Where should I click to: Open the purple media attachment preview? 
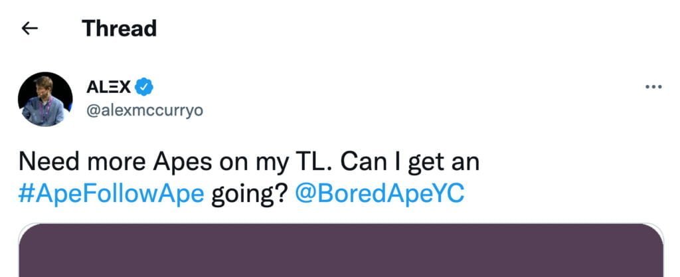click(x=340, y=251)
